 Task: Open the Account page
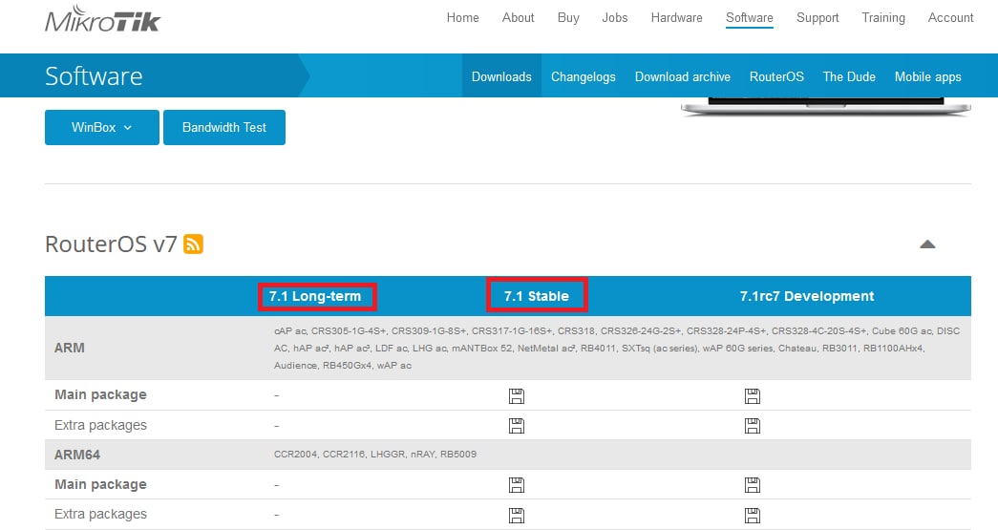click(951, 18)
